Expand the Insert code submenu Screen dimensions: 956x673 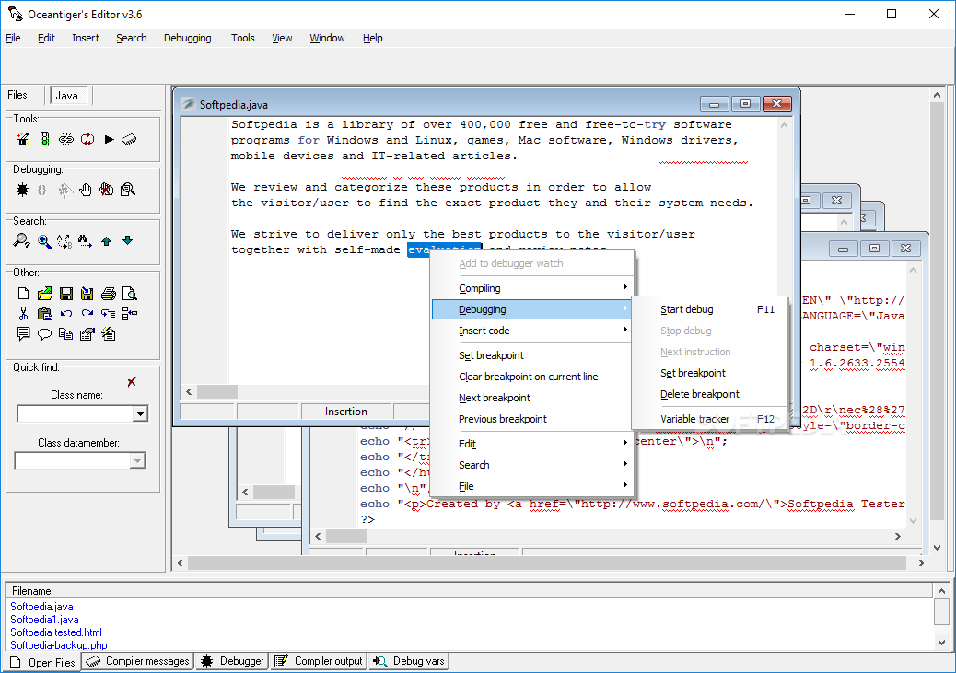pos(531,331)
